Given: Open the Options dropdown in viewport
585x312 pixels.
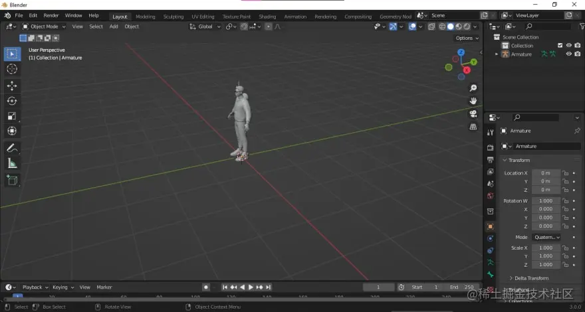Looking at the screenshot, I should 467,38.
